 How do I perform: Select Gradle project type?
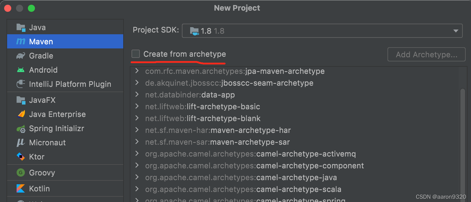[65, 56]
